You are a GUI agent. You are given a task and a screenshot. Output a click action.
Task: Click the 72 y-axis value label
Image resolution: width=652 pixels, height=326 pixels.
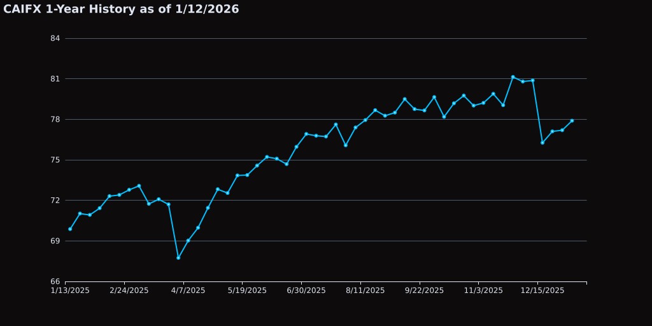coord(55,201)
